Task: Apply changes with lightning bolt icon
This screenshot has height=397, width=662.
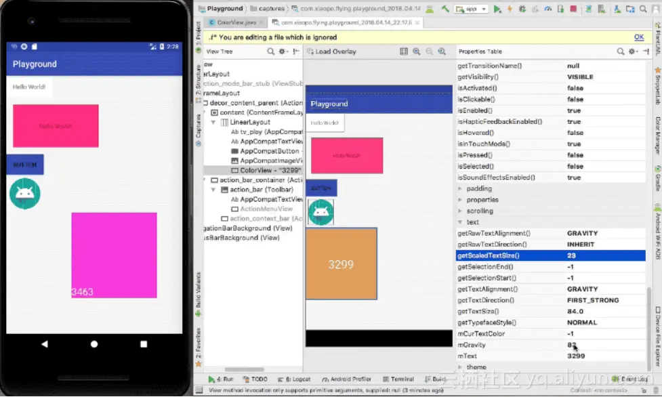Action: 510,9
